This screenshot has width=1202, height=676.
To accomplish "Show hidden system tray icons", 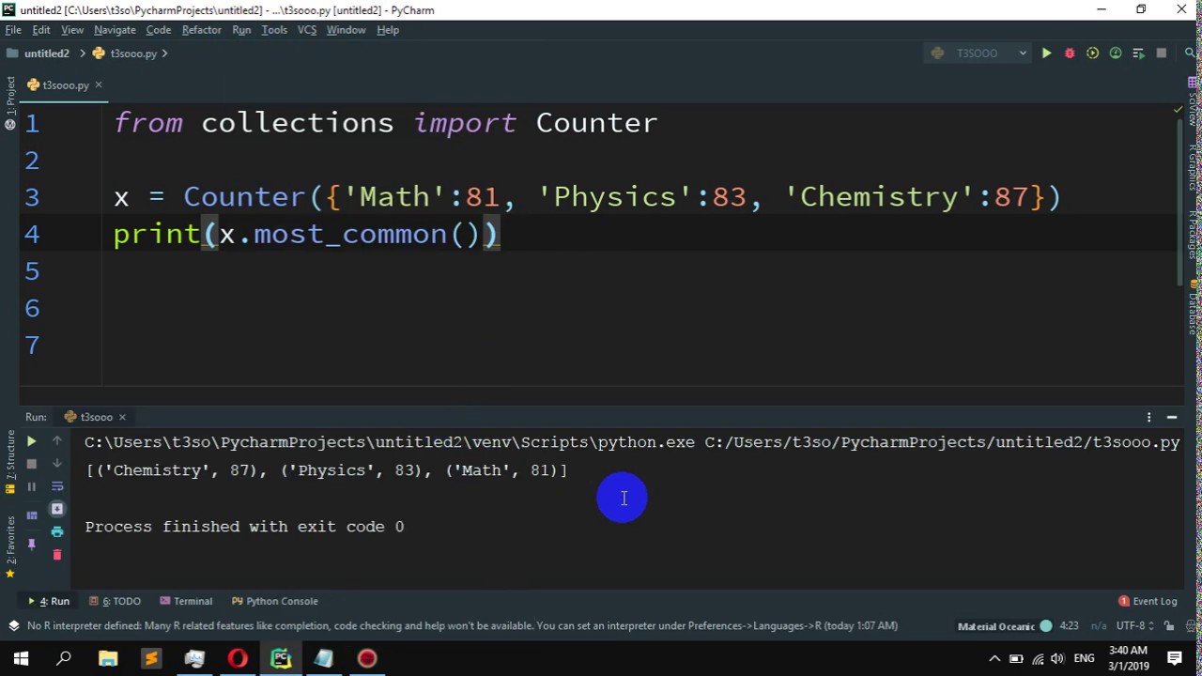I will [x=994, y=659].
